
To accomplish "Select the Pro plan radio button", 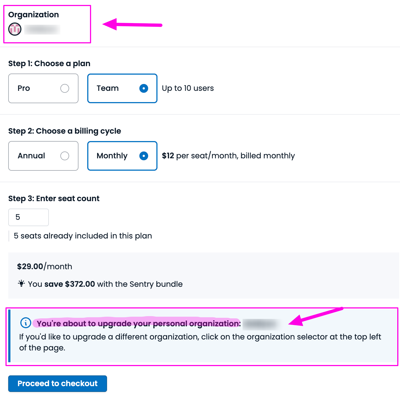I will [65, 88].
